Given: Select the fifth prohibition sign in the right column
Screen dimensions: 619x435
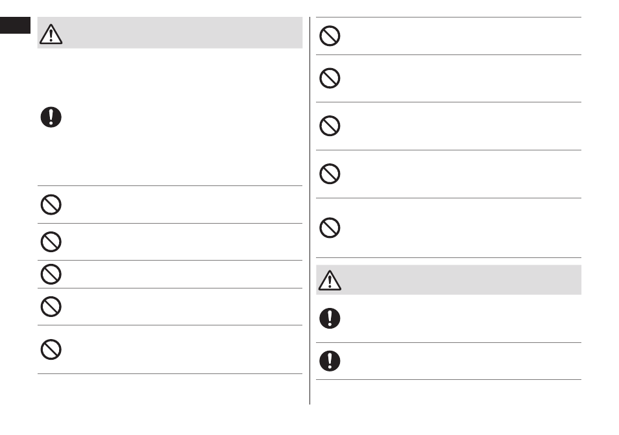Looking at the screenshot, I should click(x=330, y=228).
